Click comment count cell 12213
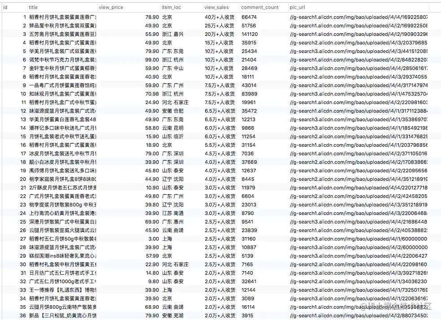The width and height of the screenshot is (441, 320). (x=248, y=119)
